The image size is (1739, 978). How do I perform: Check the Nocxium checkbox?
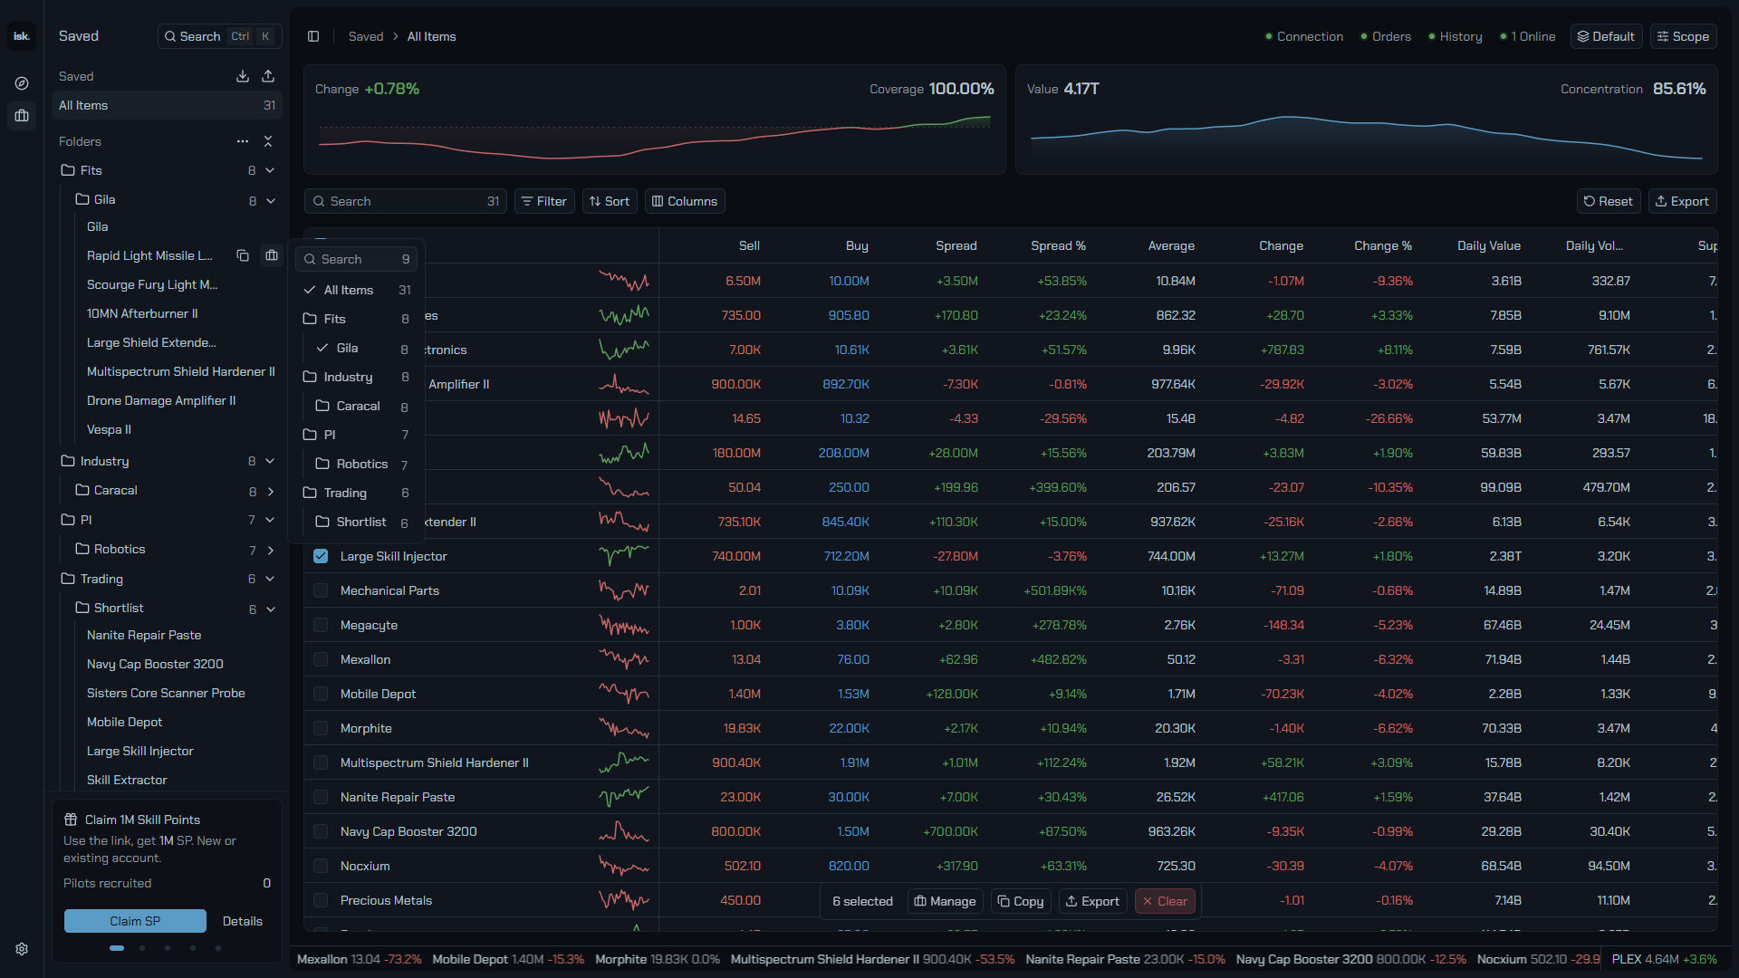pyautogui.click(x=321, y=866)
